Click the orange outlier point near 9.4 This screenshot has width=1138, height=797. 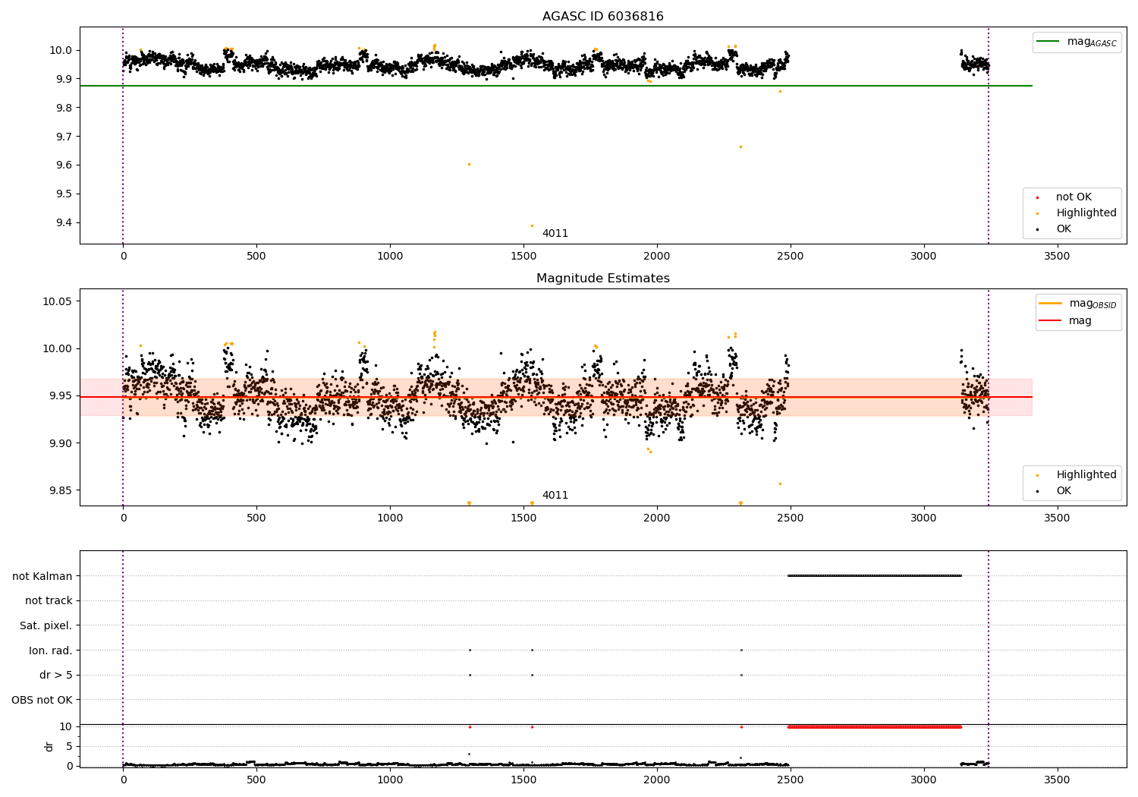pyautogui.click(x=532, y=225)
